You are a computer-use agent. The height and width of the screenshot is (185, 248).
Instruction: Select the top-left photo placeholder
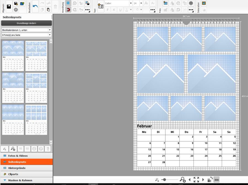(152, 39)
